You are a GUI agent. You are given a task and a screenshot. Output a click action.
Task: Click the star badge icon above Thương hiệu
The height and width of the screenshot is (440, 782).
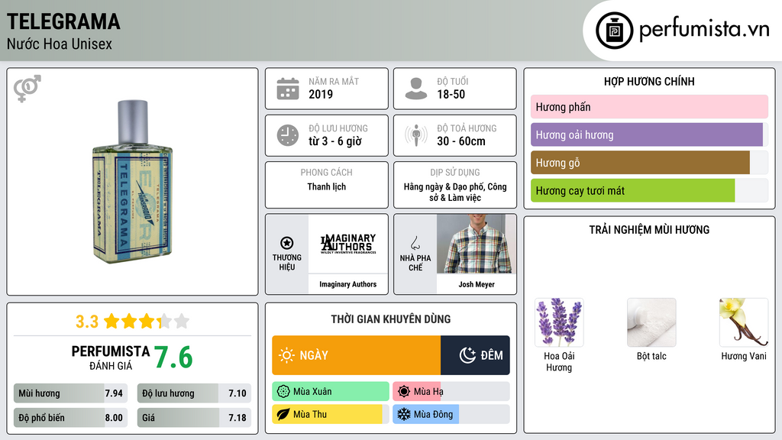287,243
